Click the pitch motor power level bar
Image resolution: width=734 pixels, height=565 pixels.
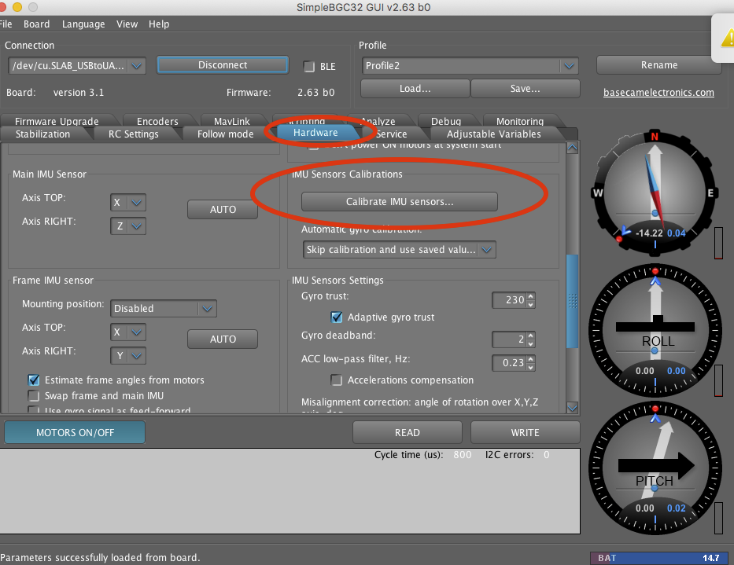point(718,518)
